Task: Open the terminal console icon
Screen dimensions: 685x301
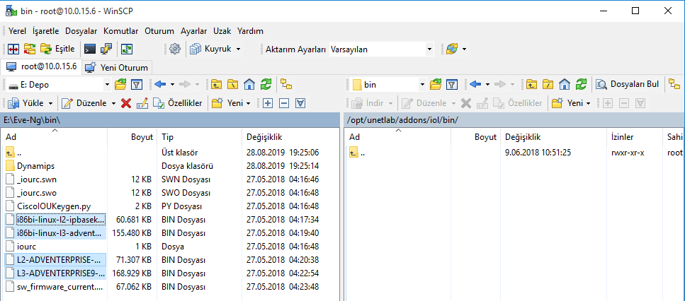Action: pos(90,49)
